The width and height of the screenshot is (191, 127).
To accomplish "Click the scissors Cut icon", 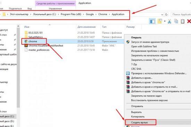I will click(169, 21).
